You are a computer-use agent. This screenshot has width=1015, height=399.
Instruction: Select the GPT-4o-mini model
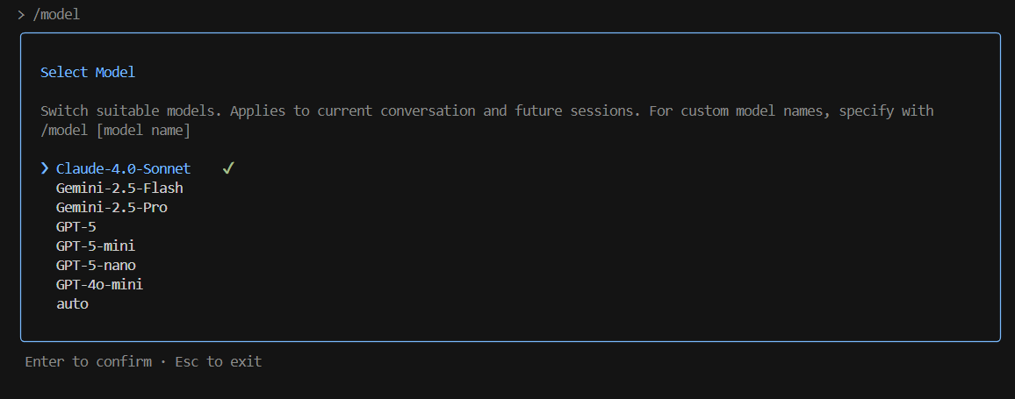click(99, 285)
